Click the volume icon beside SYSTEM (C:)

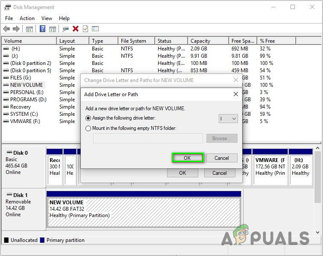[x=6, y=114]
